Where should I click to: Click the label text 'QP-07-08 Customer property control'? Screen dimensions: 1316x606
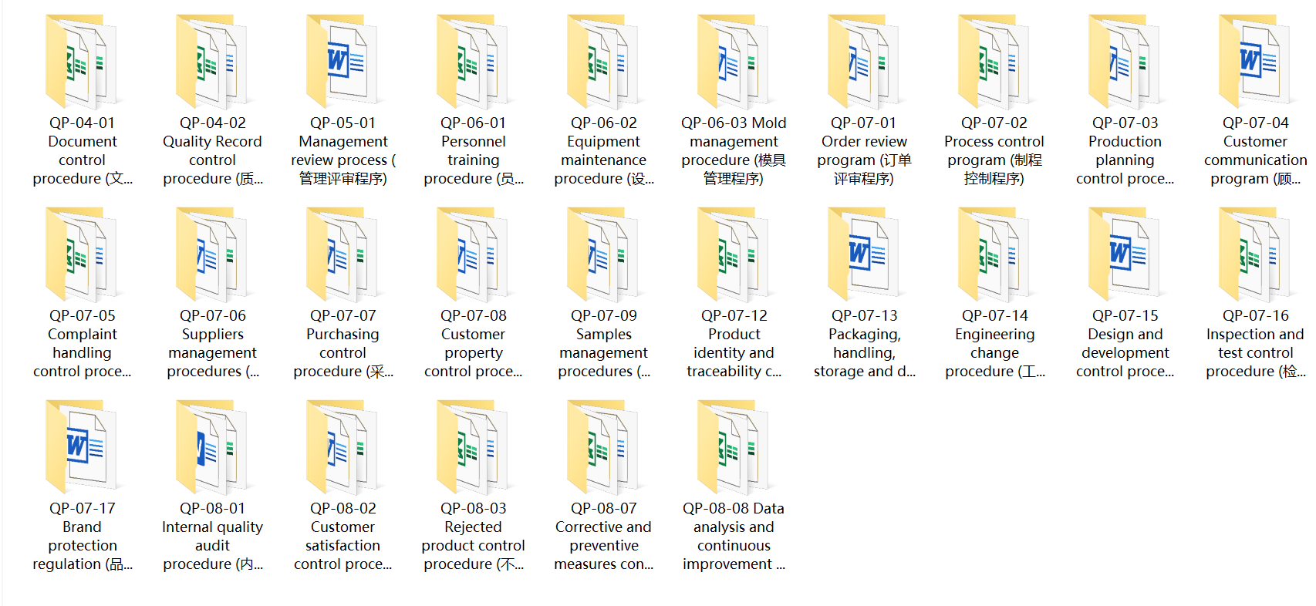coord(473,343)
